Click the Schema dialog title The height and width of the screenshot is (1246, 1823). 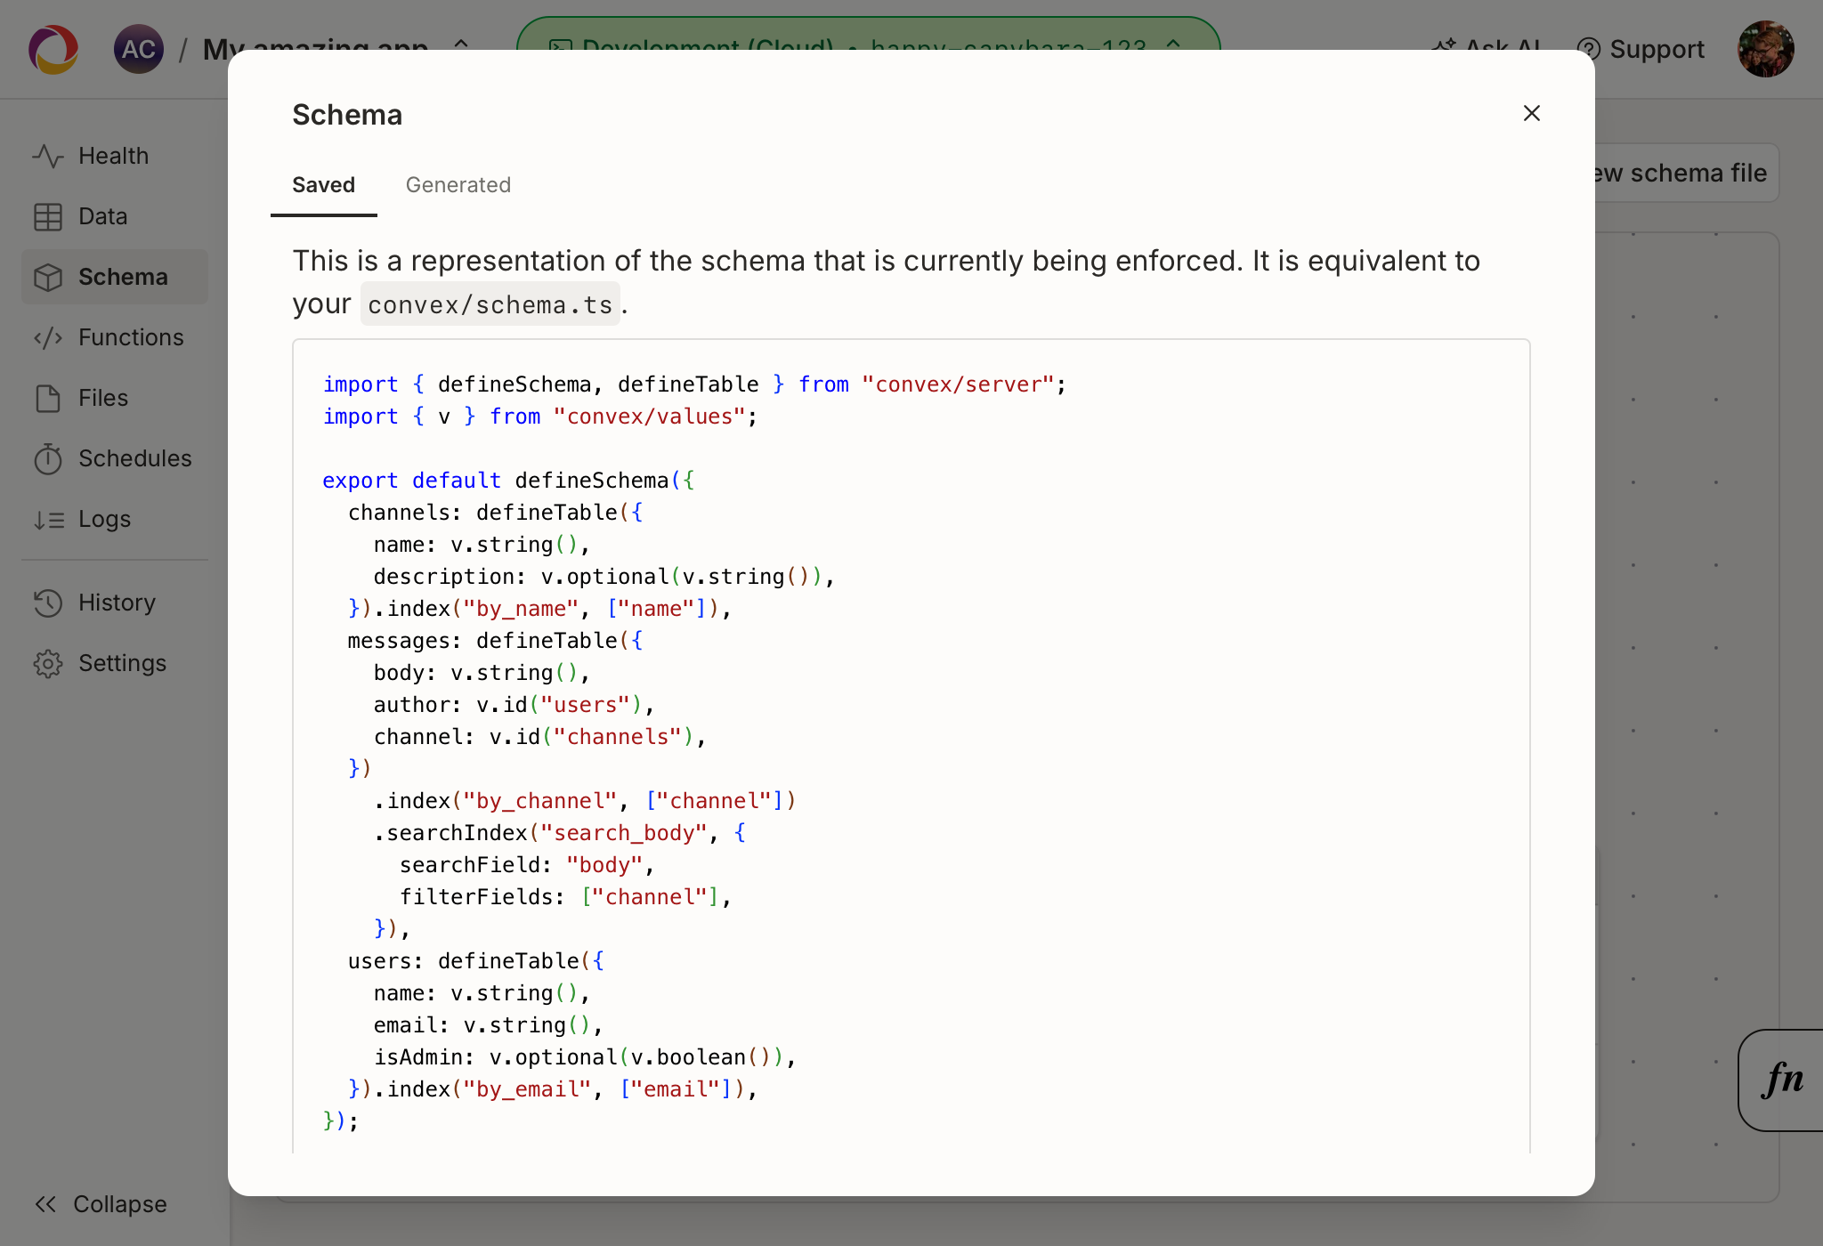pyautogui.click(x=347, y=115)
